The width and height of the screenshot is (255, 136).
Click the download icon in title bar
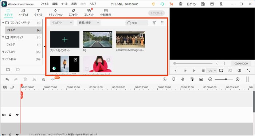(x=221, y=4)
